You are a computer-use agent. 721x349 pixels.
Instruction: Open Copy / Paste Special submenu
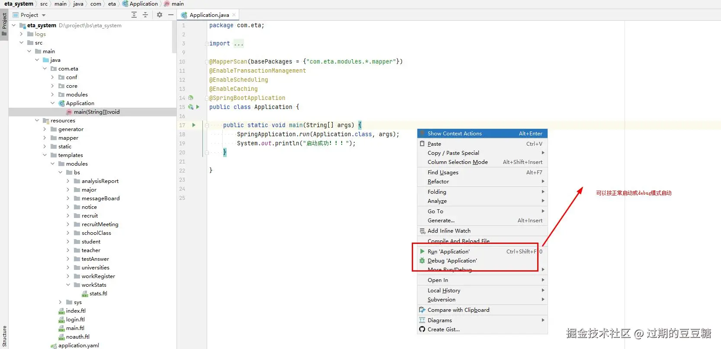pyautogui.click(x=482, y=153)
